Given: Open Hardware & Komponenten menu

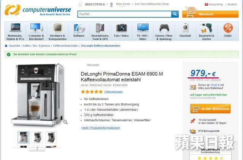Looking at the screenshot, I should pyautogui.click(x=58, y=32).
